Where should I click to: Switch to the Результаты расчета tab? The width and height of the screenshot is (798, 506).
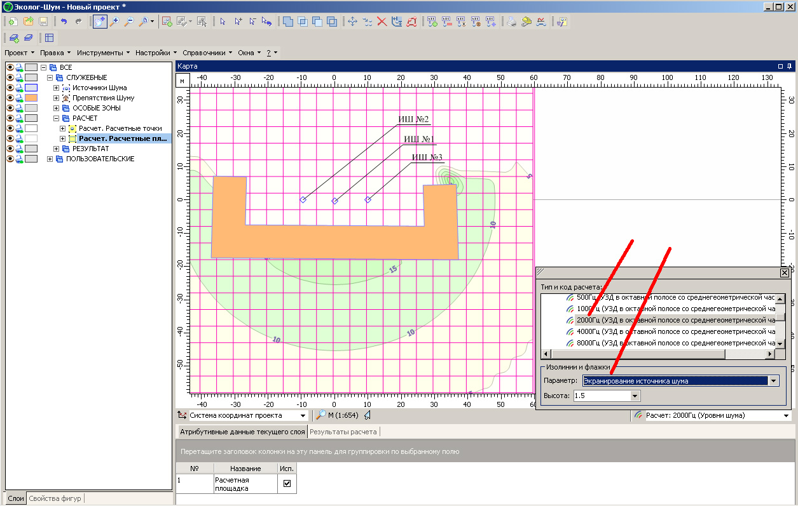pos(343,432)
